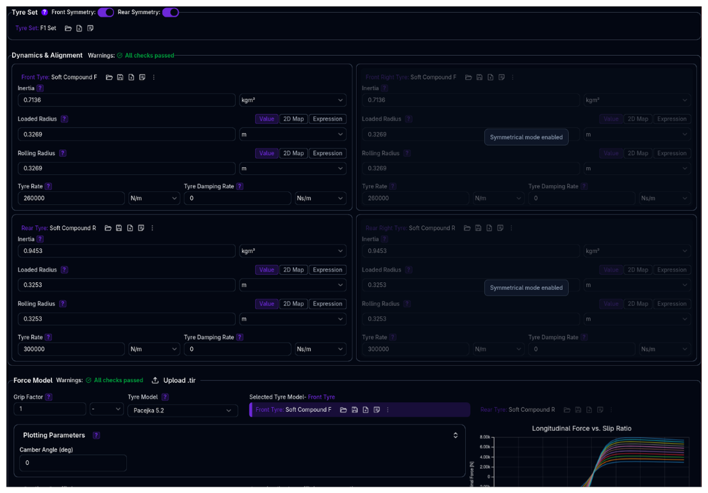Collapse the Plotting Parameters section
Image resolution: width=708 pixels, height=493 pixels.
(455, 435)
